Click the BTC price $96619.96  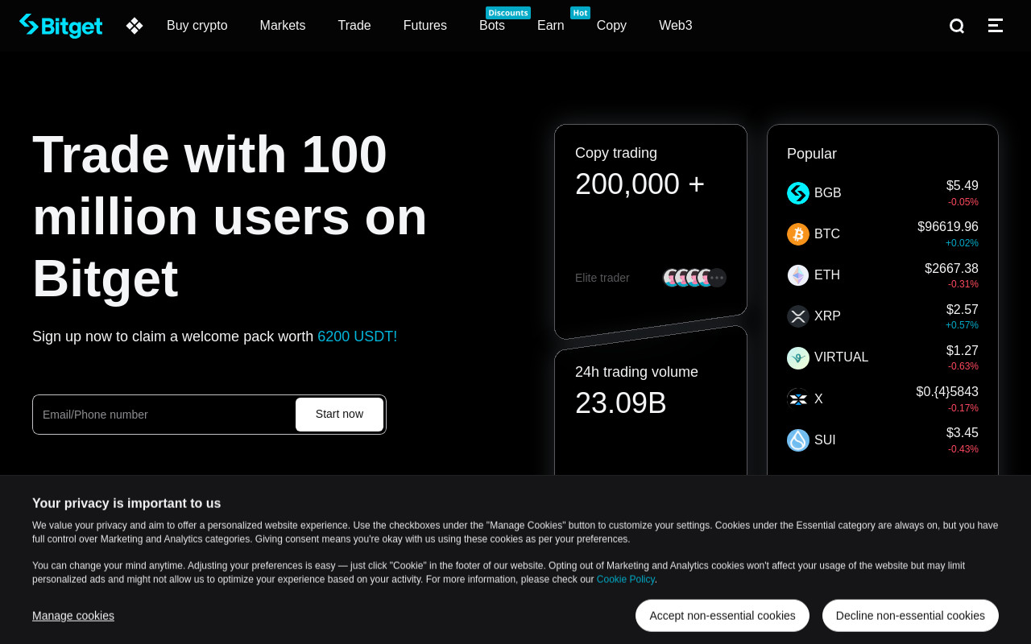948,227
